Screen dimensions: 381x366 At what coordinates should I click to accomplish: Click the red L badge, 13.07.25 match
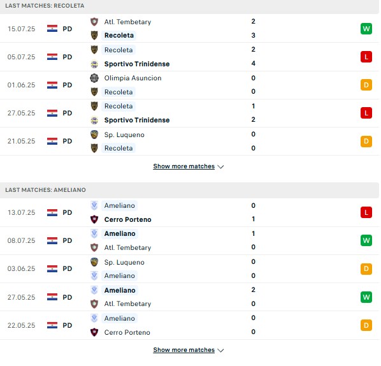(x=366, y=212)
